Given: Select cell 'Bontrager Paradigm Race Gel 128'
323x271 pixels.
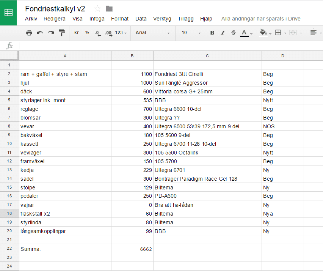Looking at the screenshot, I should 207,179.
